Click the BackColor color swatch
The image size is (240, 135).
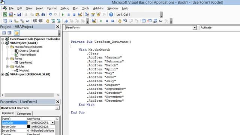[x=29, y=123]
